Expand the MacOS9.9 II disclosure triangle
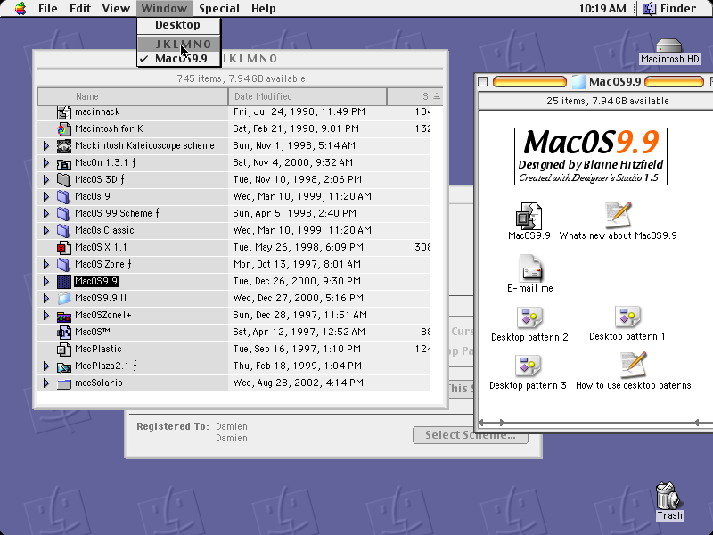The height and width of the screenshot is (535, 713). 46,298
